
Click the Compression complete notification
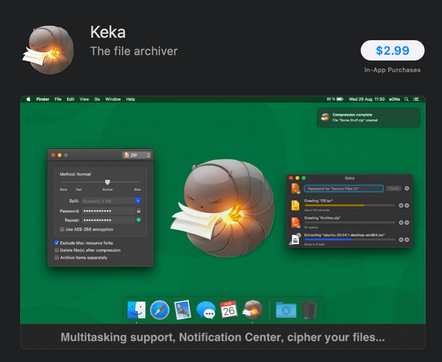point(368,118)
